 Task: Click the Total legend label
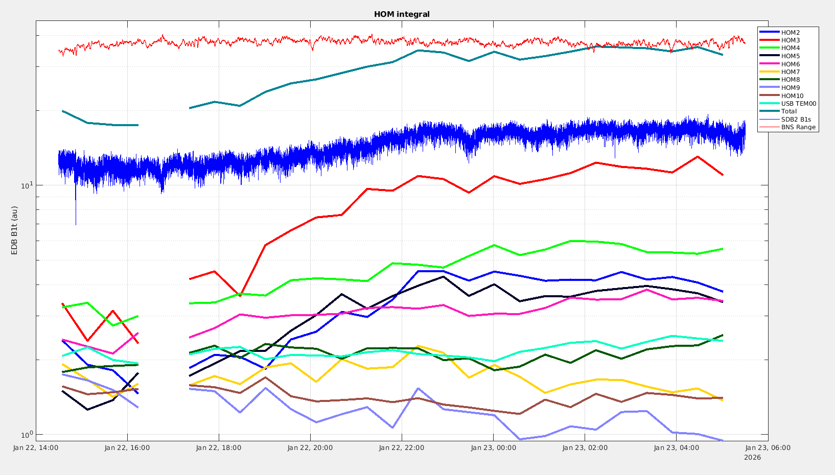[788, 111]
